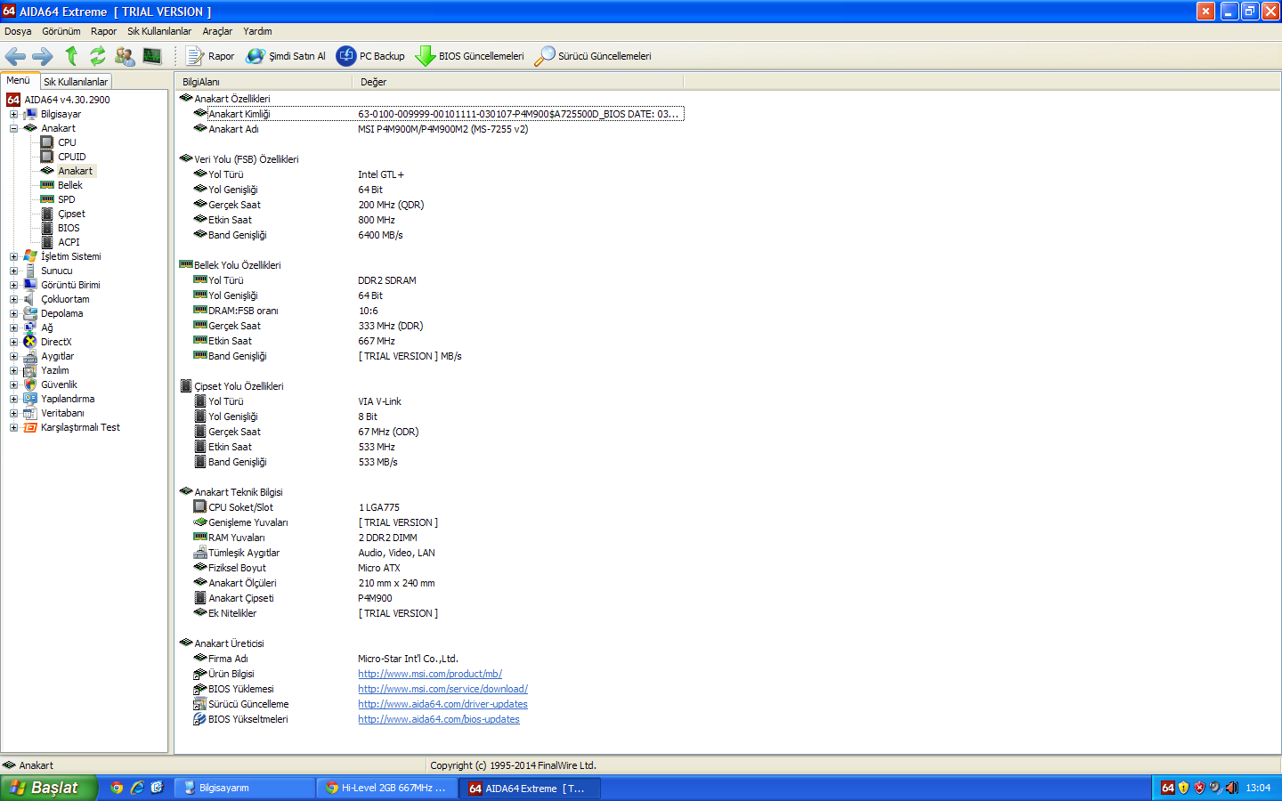The height and width of the screenshot is (801, 1282).
Task: Open the msi.com/service/download link
Action: (442, 689)
